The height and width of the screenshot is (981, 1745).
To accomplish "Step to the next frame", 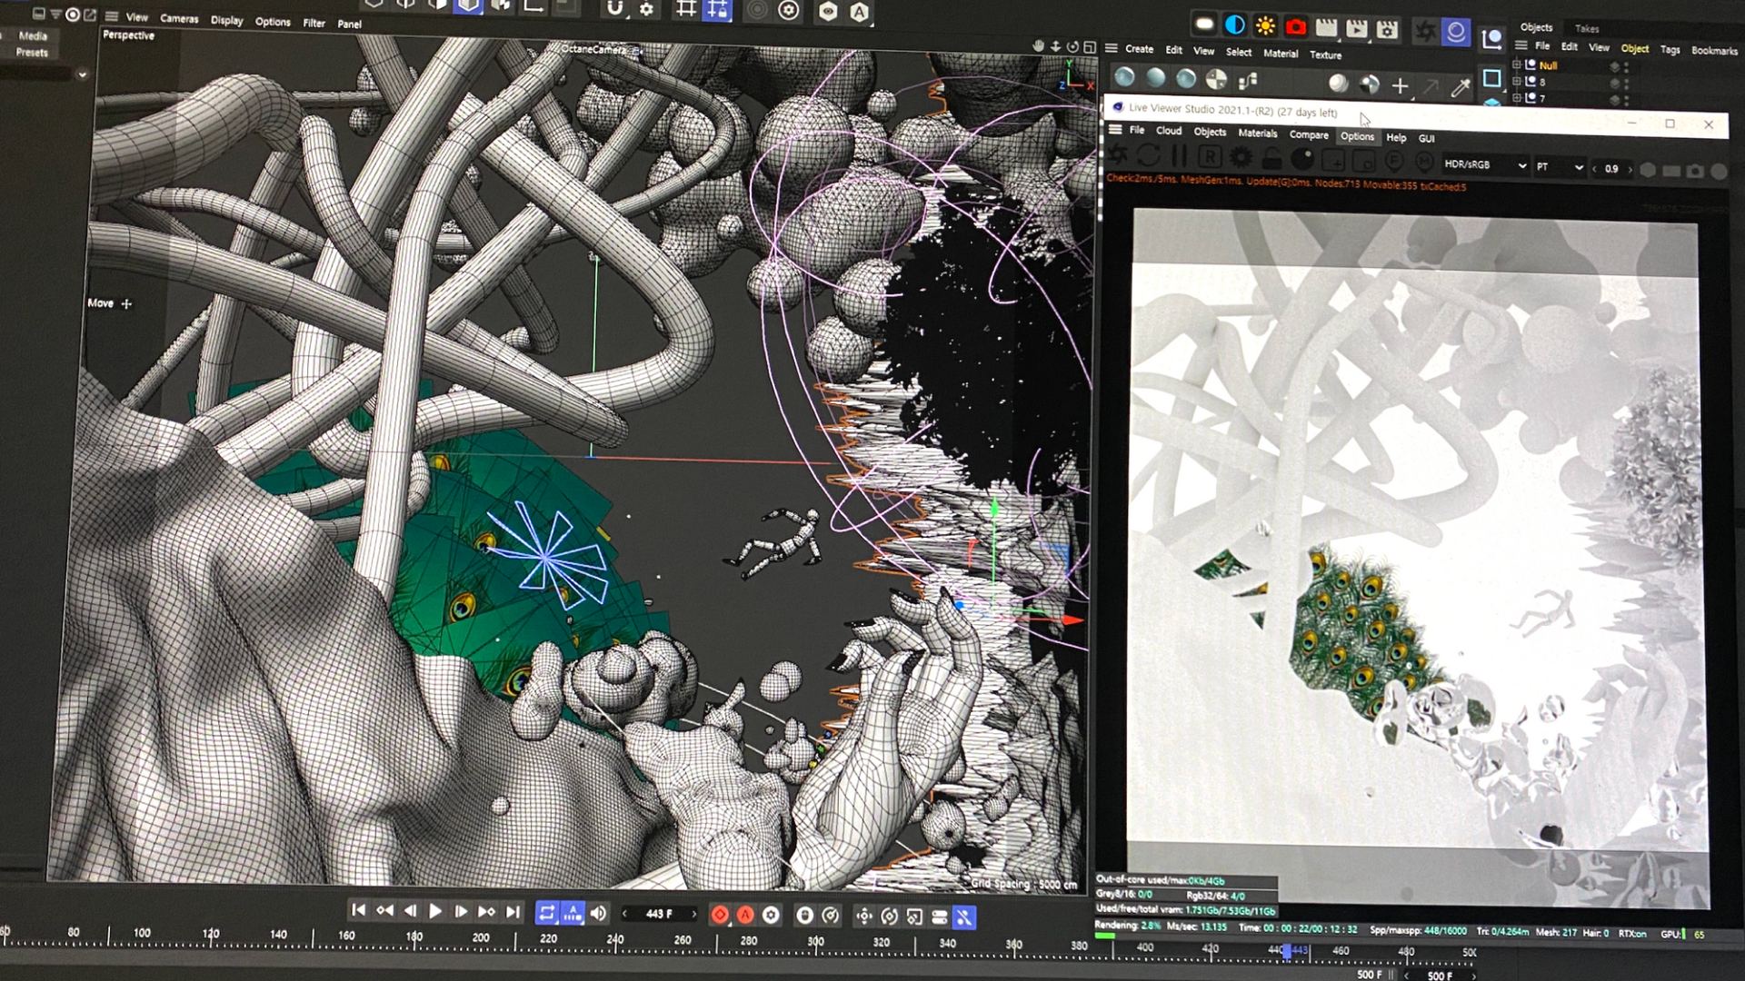I will (461, 911).
